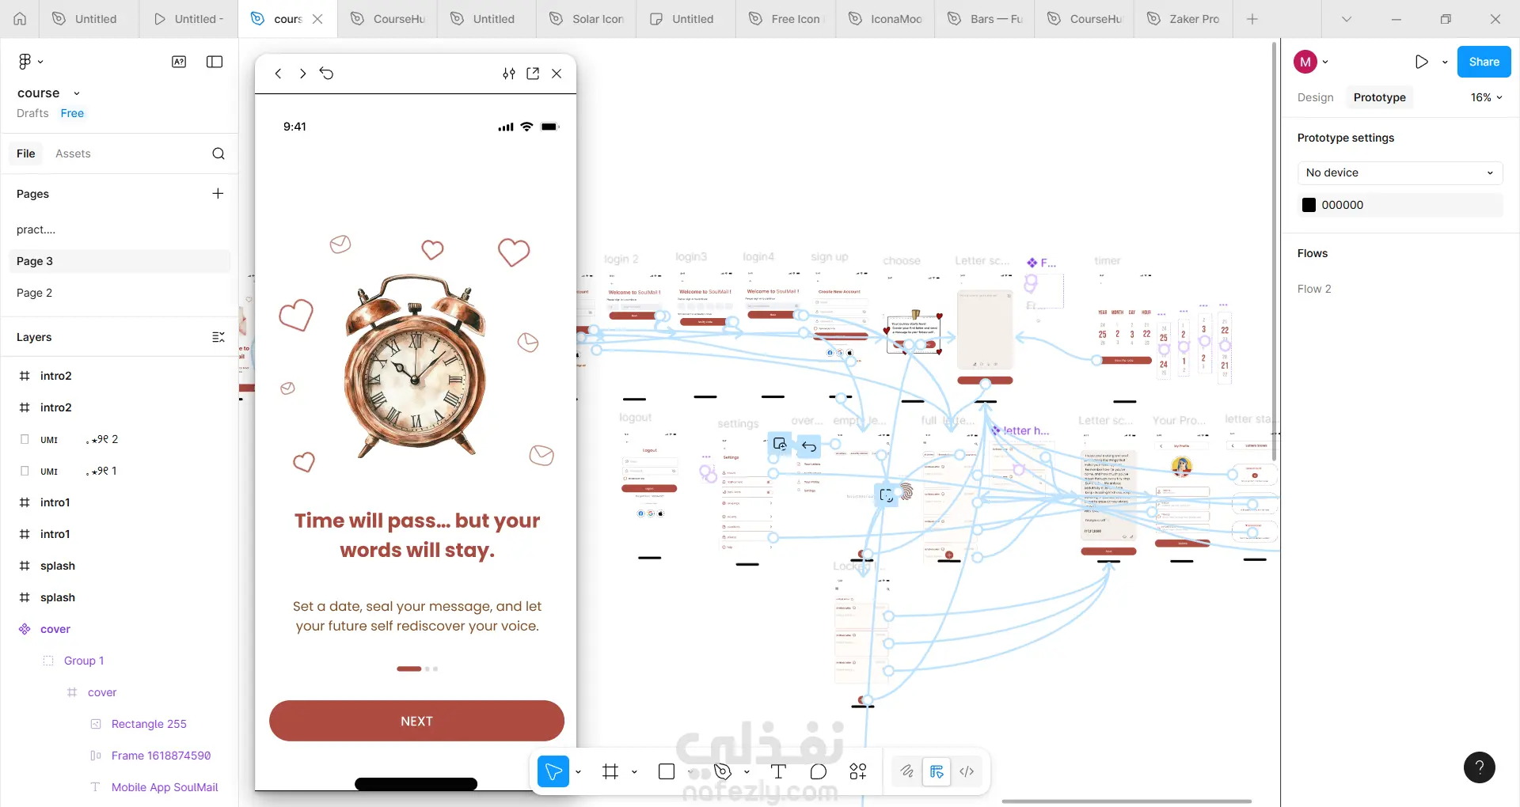This screenshot has width=1520, height=807.
Task: Toggle the missing fonts indicator icon
Action: pos(179,62)
